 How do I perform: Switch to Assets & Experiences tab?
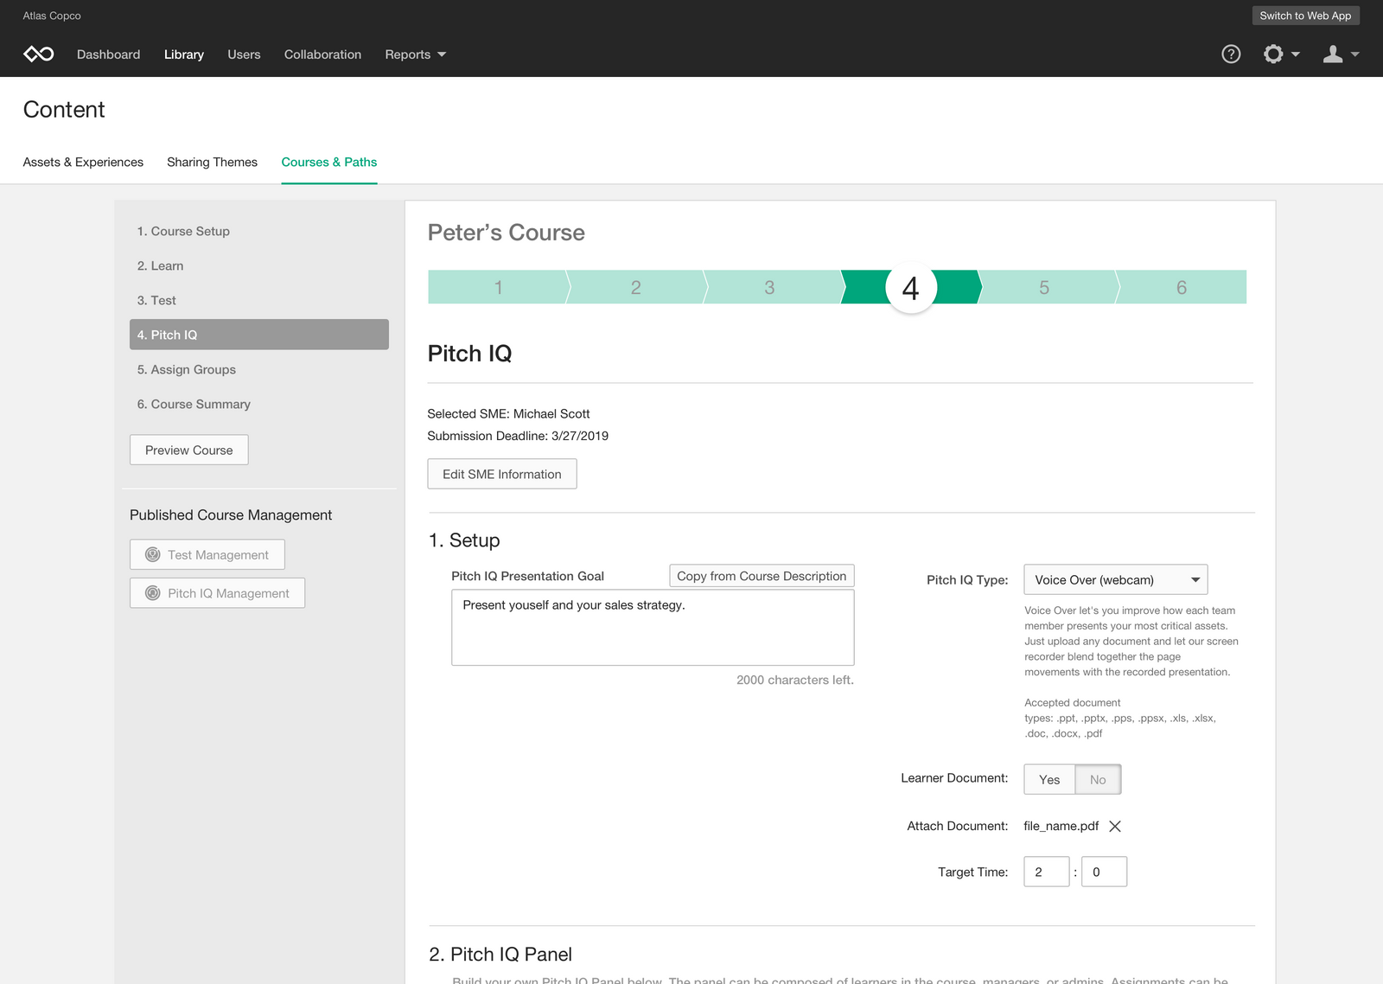[x=83, y=163]
